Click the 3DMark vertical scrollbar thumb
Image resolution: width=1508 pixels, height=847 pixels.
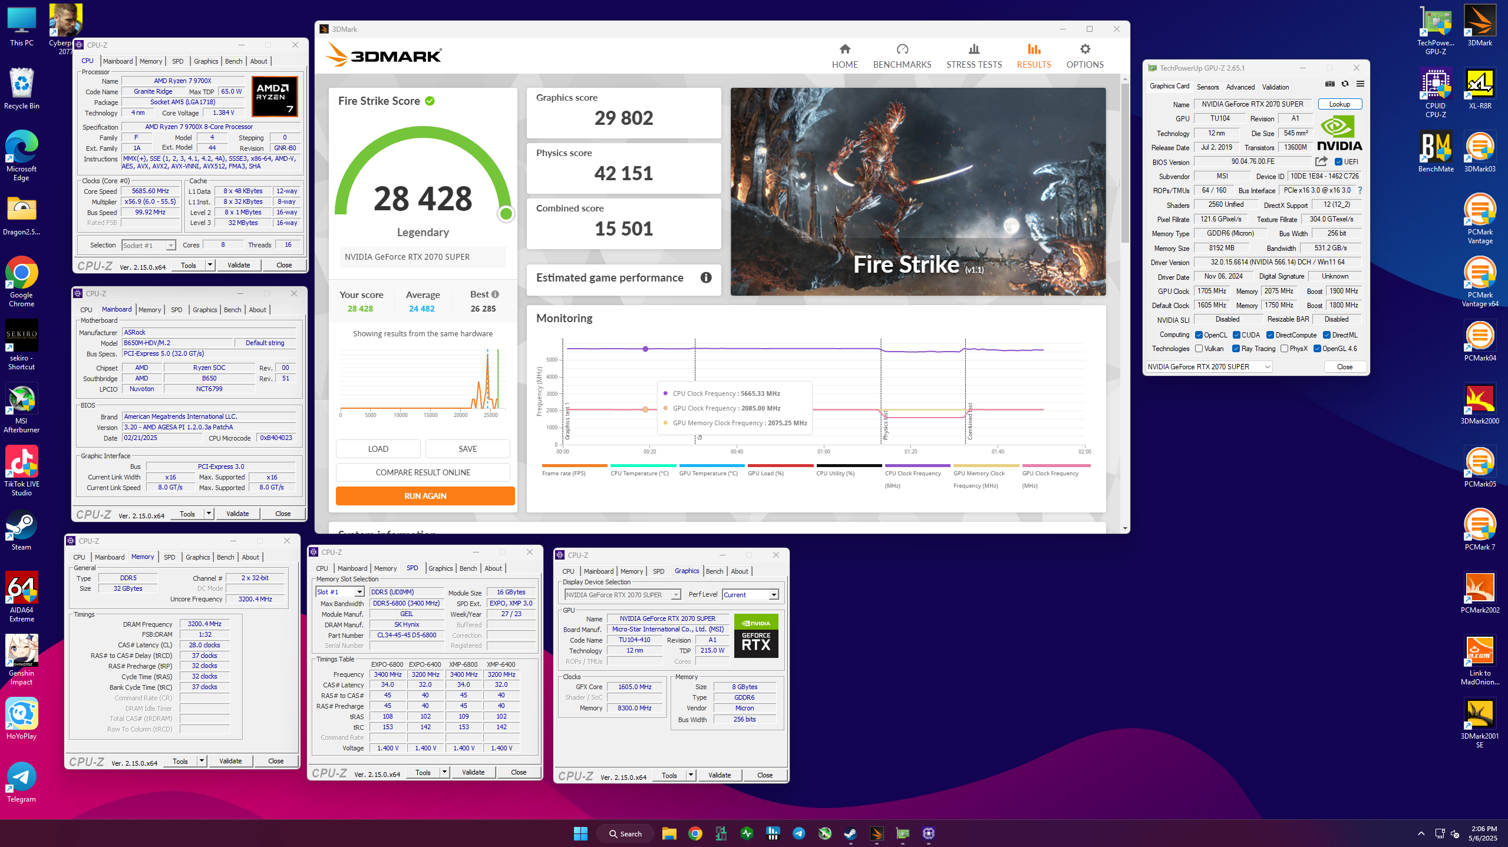coord(1125,162)
